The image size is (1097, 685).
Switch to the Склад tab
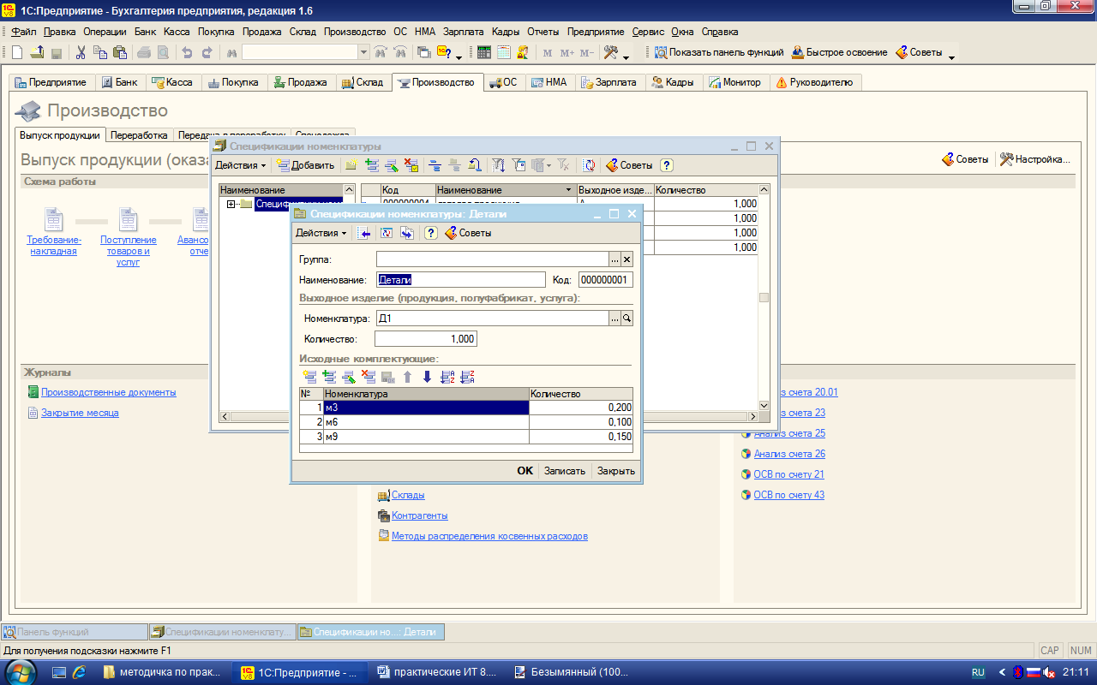point(362,82)
